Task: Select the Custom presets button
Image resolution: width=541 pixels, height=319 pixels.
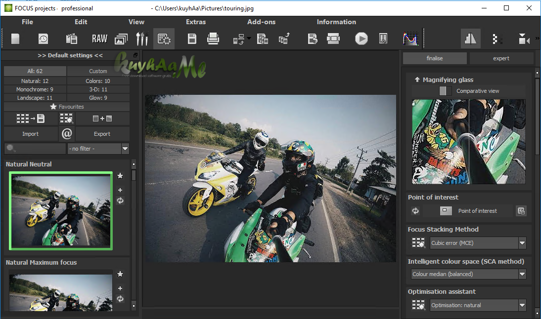Action: [x=98, y=71]
